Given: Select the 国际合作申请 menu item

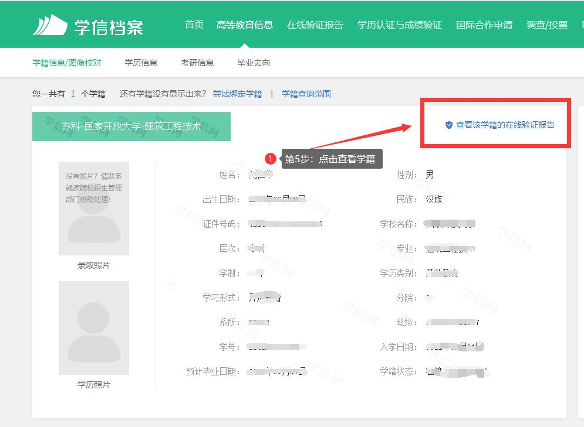Looking at the screenshot, I should pos(484,25).
